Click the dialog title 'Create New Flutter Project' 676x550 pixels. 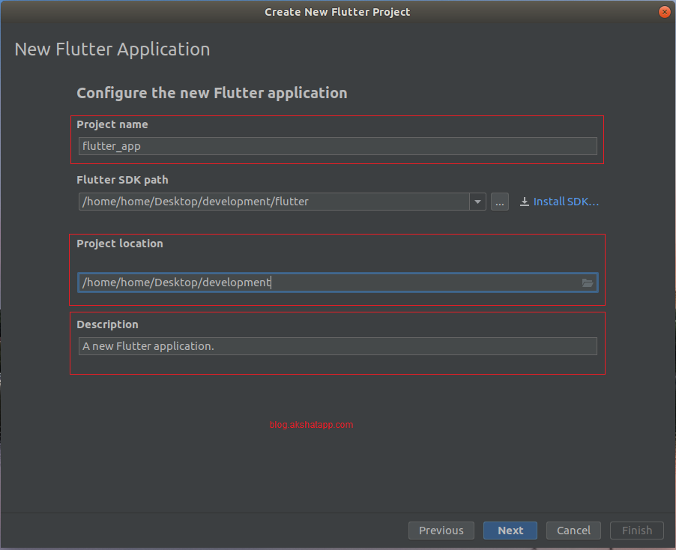tap(337, 11)
